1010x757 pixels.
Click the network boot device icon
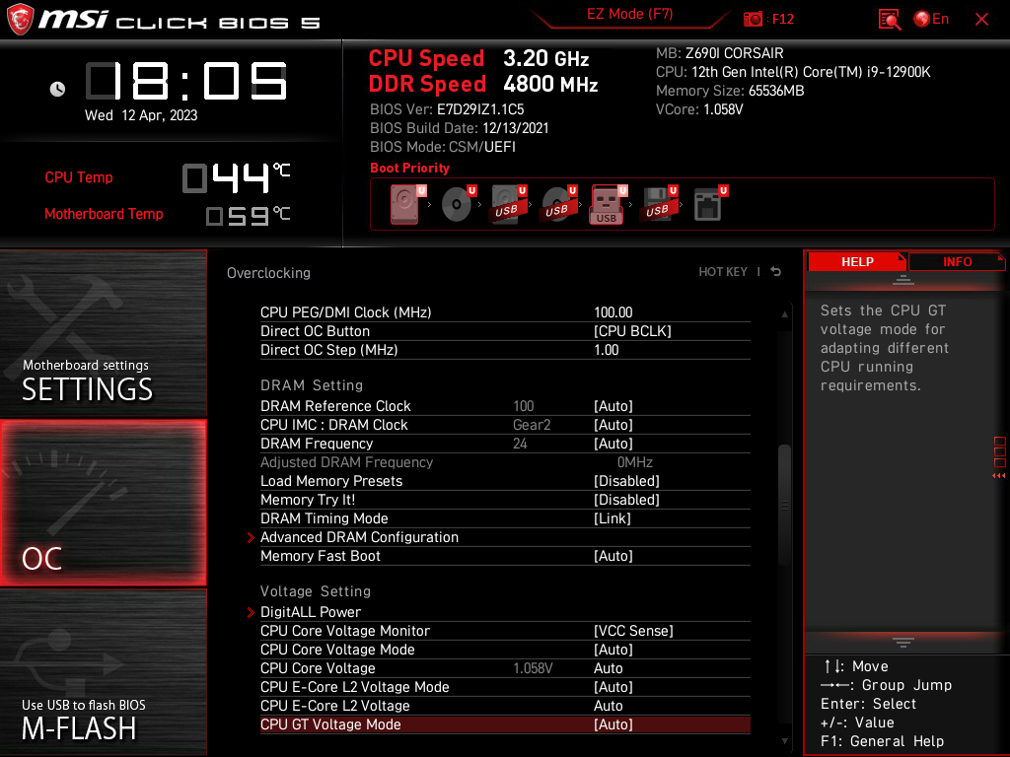708,203
